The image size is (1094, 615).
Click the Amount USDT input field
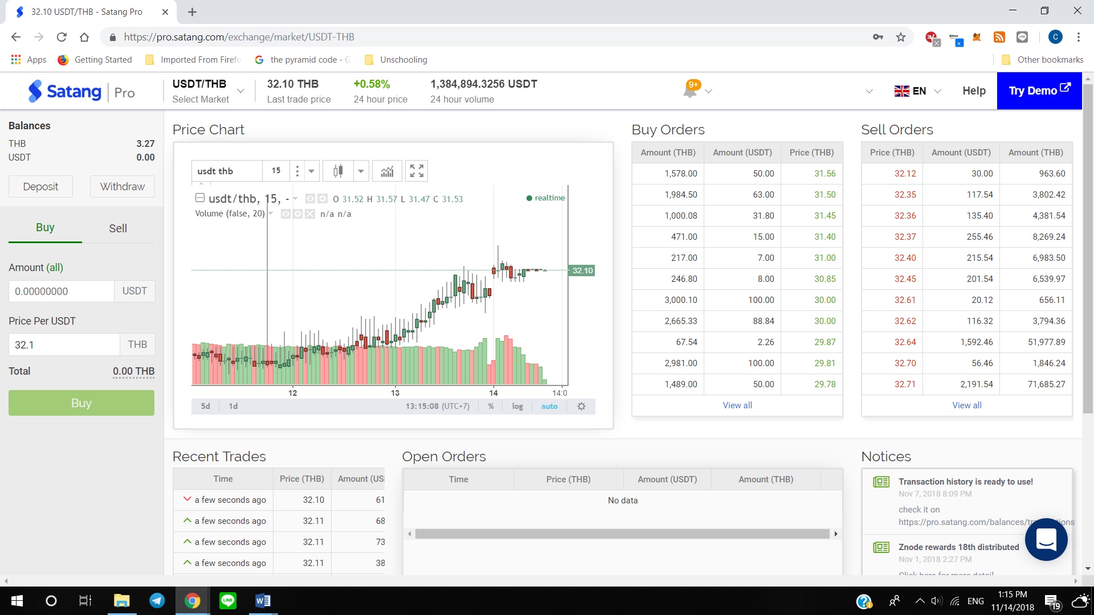62,291
